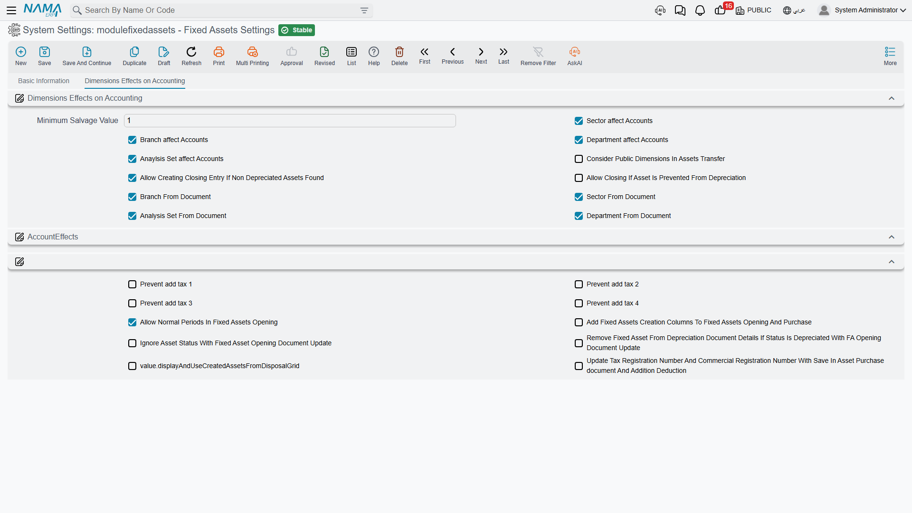Click the AI support headset icon in header
The image size is (912, 513).
click(660, 10)
